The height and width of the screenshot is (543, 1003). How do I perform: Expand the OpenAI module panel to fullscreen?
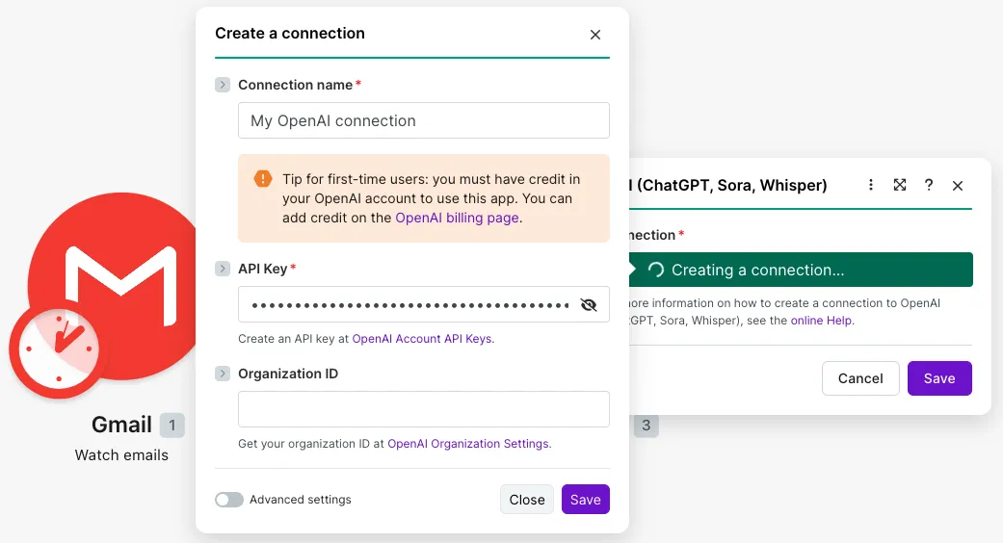click(x=899, y=185)
